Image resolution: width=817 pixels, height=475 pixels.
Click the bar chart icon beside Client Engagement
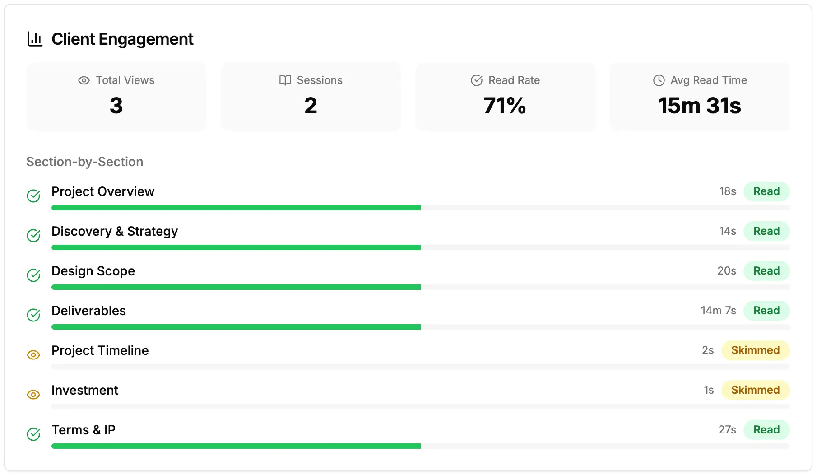point(35,39)
